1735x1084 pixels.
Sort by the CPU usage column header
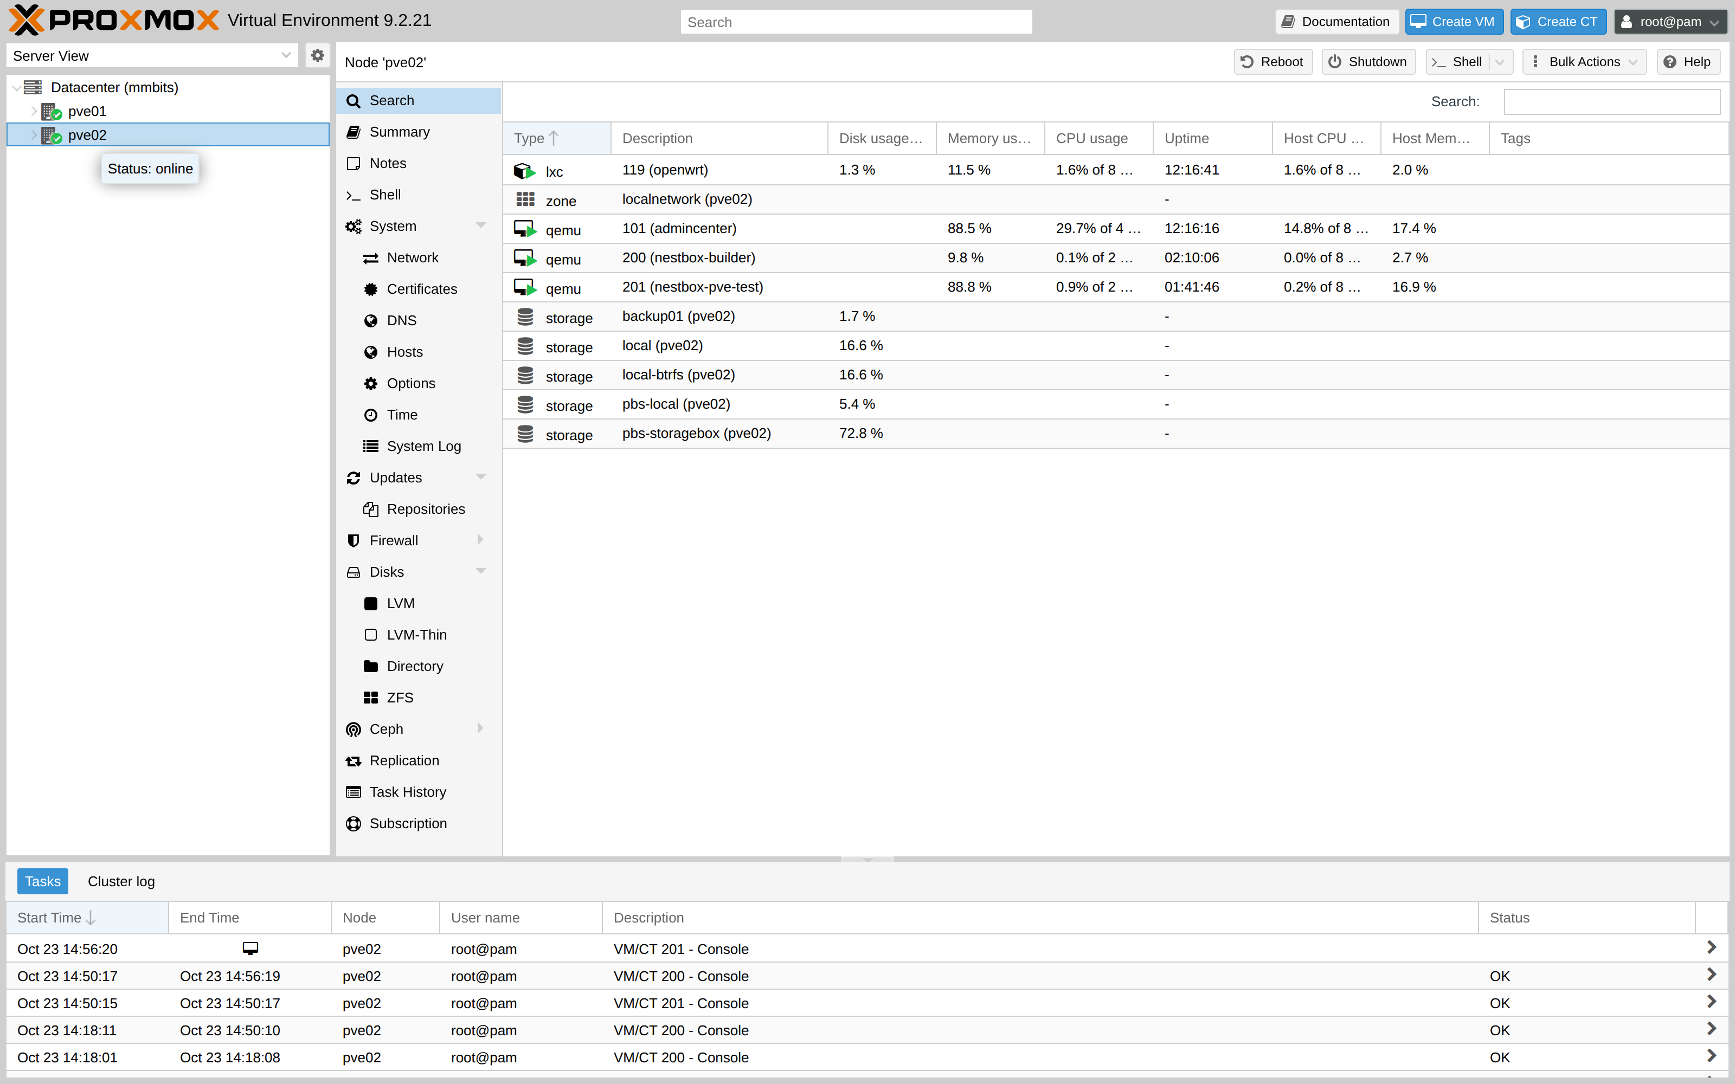(1098, 138)
